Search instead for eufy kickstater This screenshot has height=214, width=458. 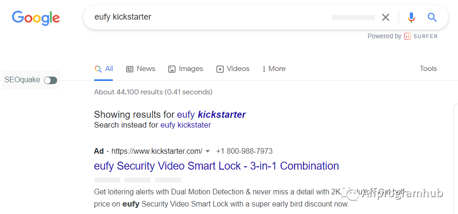[x=185, y=125]
